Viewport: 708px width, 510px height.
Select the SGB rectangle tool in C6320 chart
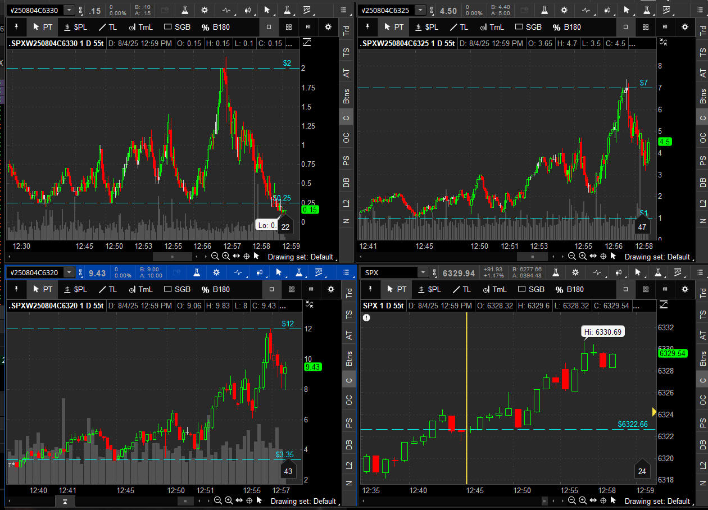point(176,289)
